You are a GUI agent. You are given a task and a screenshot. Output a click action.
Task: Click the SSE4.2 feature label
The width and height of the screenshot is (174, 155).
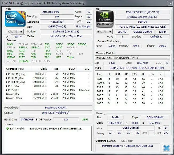(x=35, y=48)
